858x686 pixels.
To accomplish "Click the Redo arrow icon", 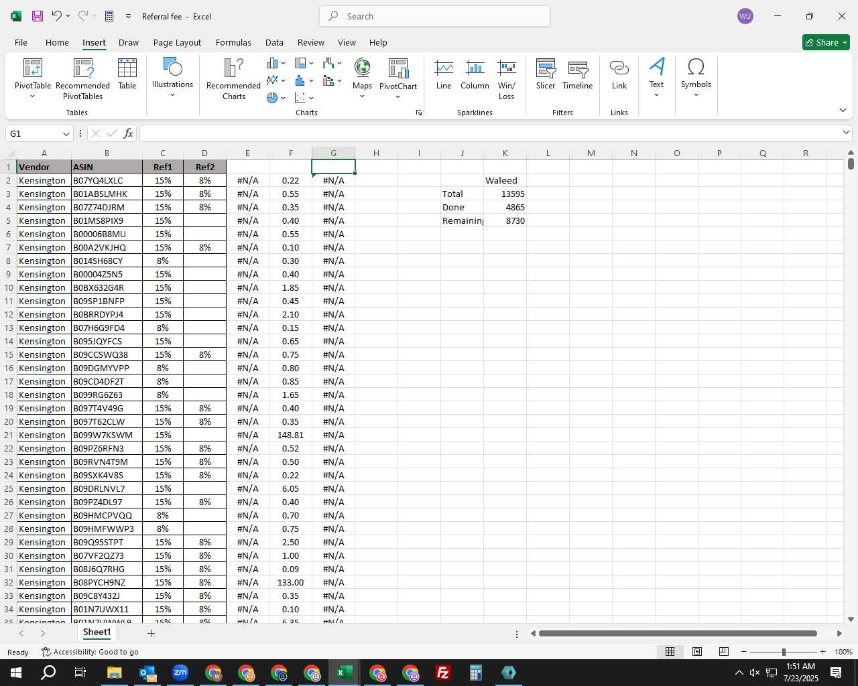I will [x=82, y=16].
